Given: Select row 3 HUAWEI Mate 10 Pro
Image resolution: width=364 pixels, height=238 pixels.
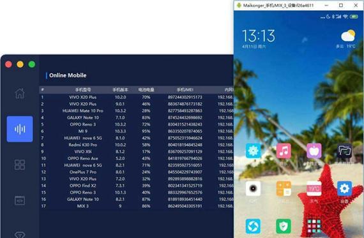Looking at the screenshot, I should 137,110.
